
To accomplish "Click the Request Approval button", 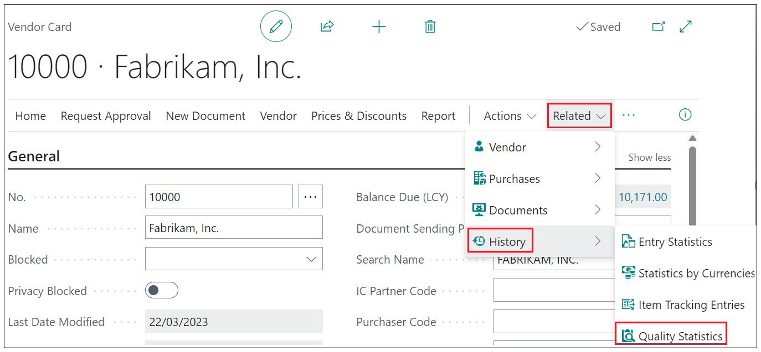I will pyautogui.click(x=106, y=116).
